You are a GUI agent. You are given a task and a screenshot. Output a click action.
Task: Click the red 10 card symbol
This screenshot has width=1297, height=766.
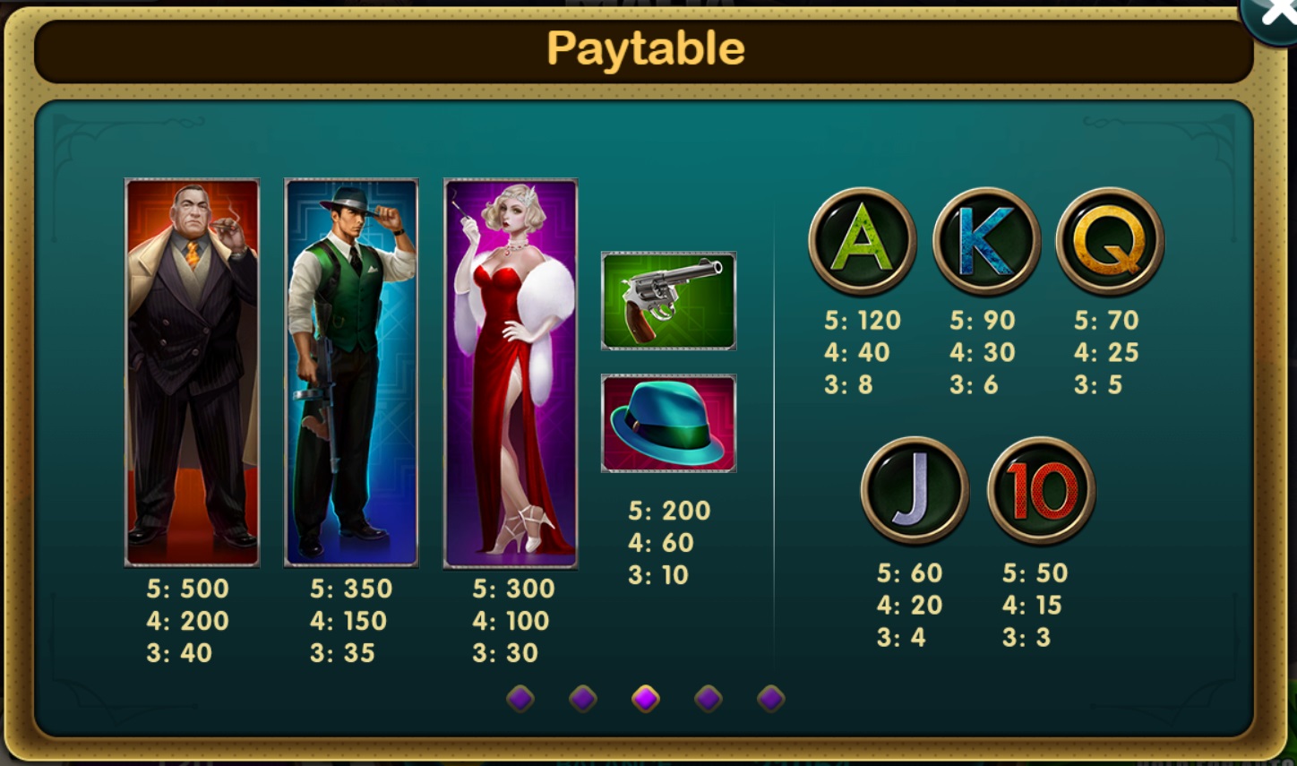(x=1041, y=491)
